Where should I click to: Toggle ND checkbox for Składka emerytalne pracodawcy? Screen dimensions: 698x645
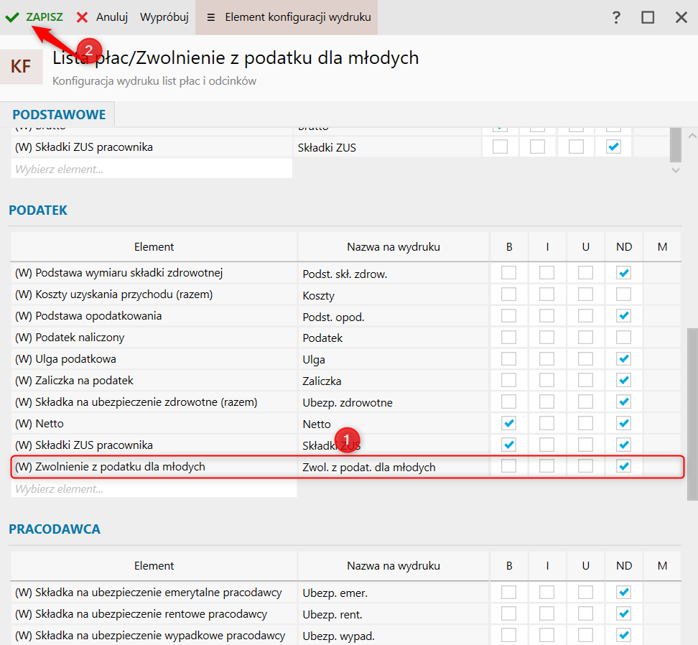coord(623,592)
